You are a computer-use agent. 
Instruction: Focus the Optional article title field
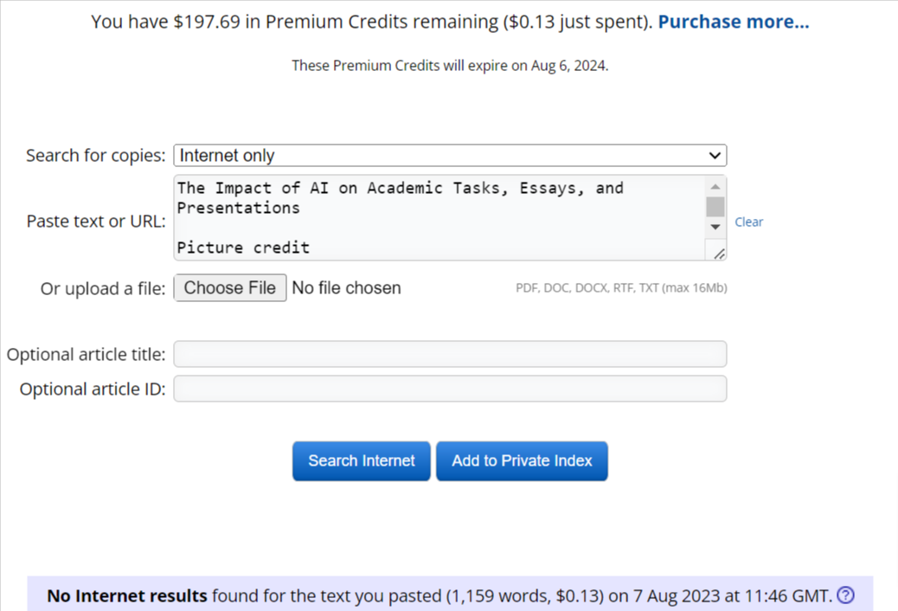[450, 355]
